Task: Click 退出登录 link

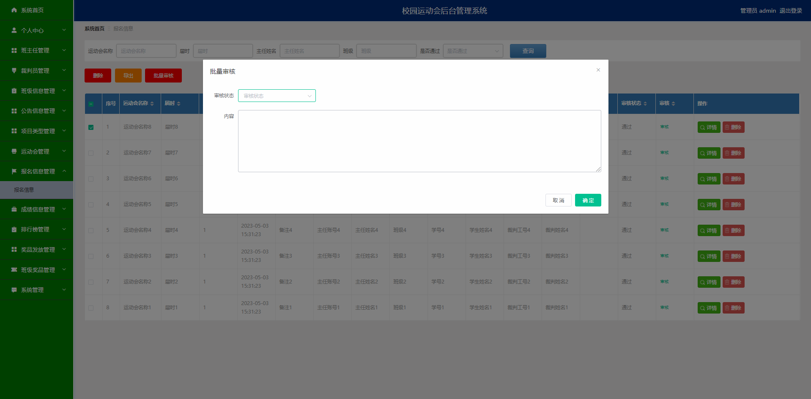Action: pos(791,11)
